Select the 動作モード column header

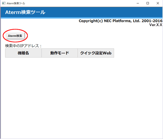point(60,53)
